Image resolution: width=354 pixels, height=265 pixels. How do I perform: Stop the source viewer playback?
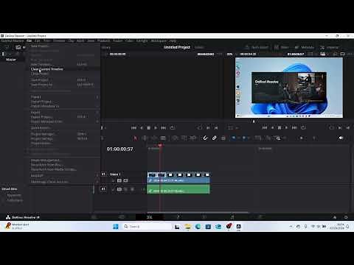click(148, 128)
